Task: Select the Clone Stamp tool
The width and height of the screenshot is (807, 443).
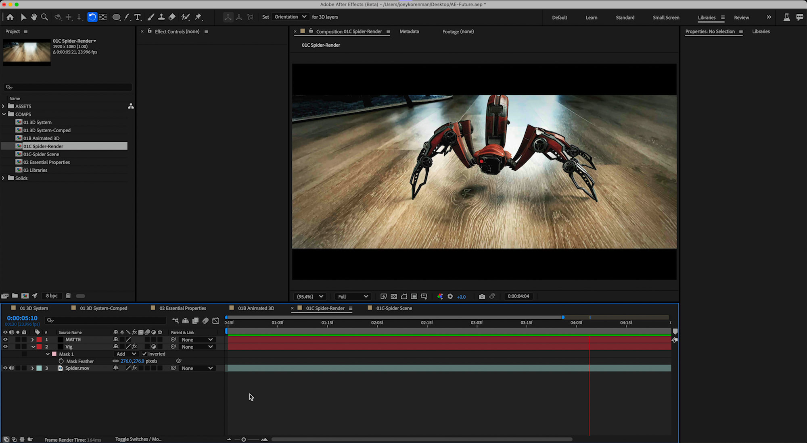Action: tap(161, 17)
